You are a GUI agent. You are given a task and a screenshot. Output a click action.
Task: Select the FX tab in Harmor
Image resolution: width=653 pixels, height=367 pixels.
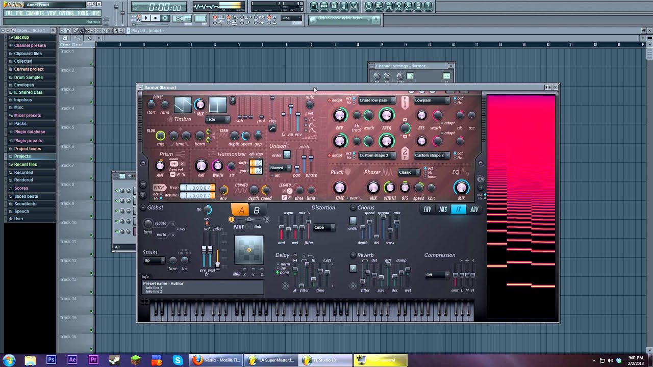click(459, 209)
